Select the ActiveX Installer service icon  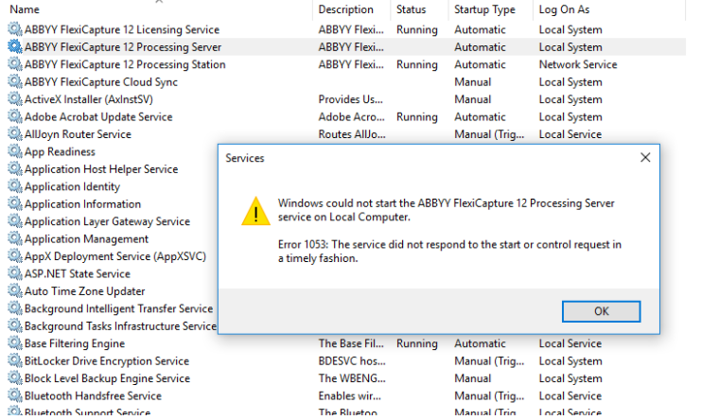click(15, 99)
